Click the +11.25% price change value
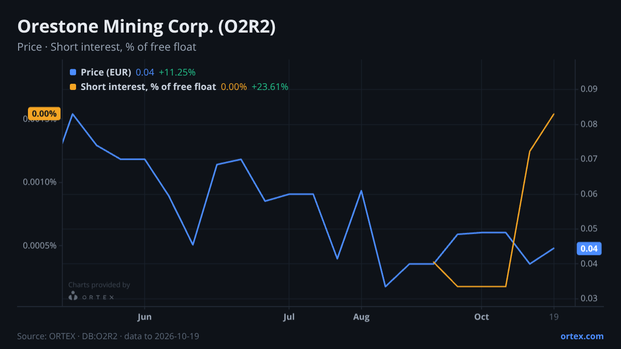The width and height of the screenshot is (621, 349). click(177, 72)
